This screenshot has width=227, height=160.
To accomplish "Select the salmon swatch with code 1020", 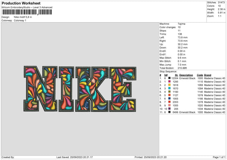I will pos(169,105).
